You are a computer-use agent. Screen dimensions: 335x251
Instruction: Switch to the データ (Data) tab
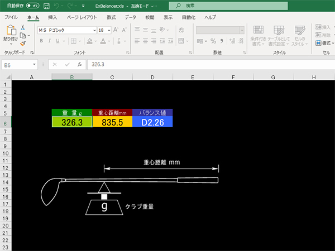[x=130, y=17]
